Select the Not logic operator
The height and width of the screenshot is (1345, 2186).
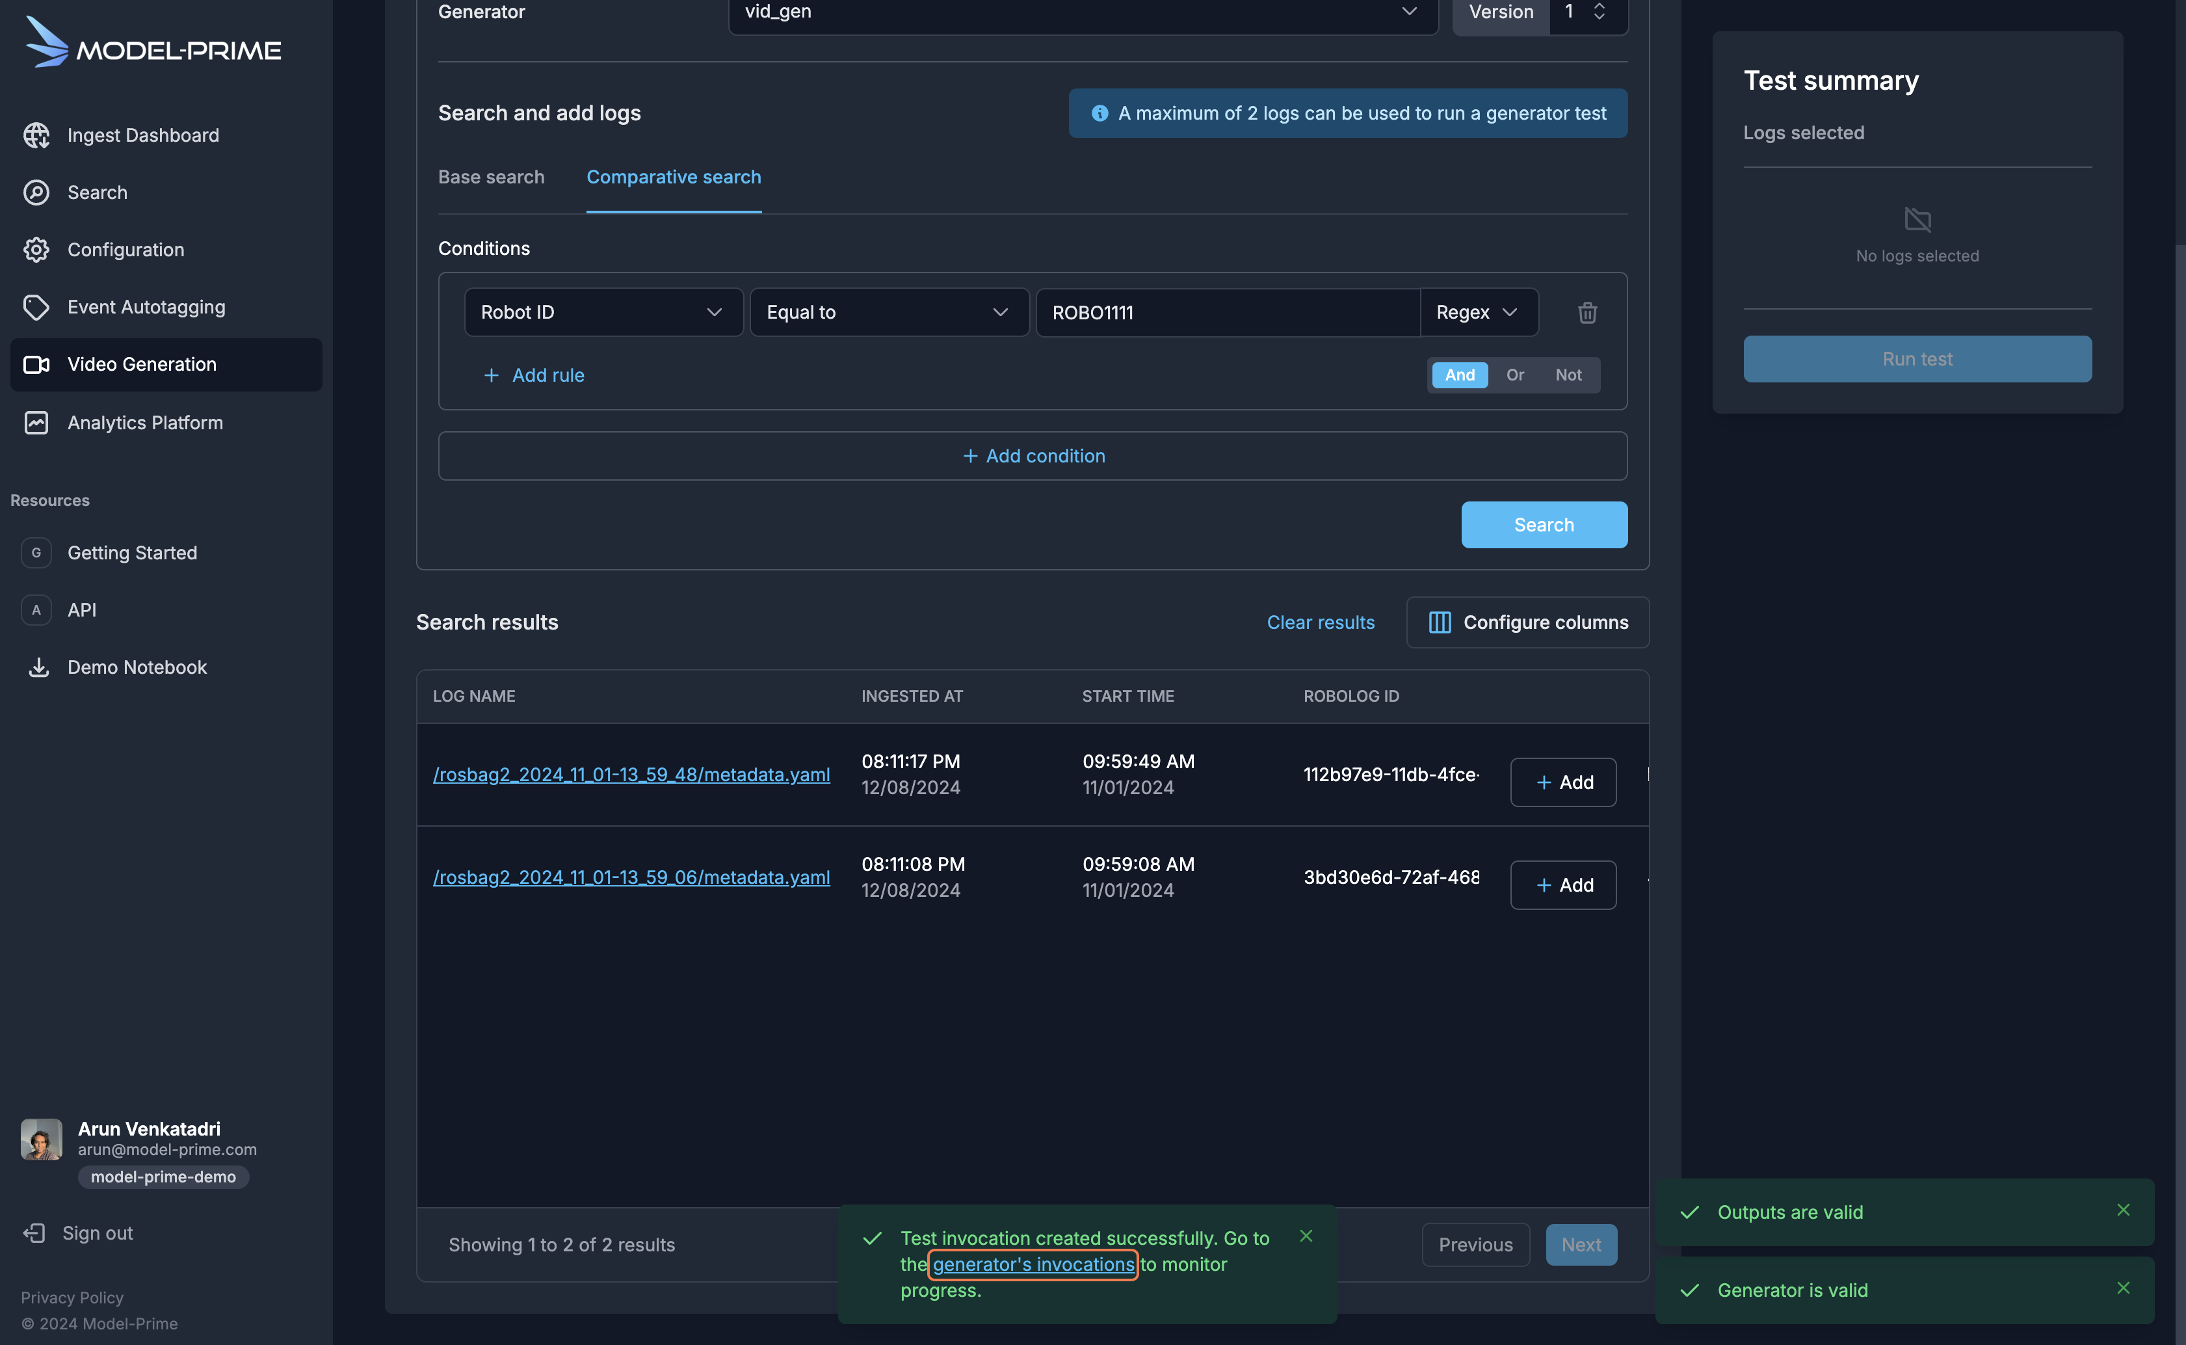click(1569, 375)
